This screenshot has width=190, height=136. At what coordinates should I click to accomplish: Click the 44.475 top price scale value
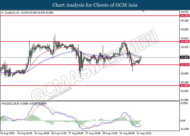point(185,12)
